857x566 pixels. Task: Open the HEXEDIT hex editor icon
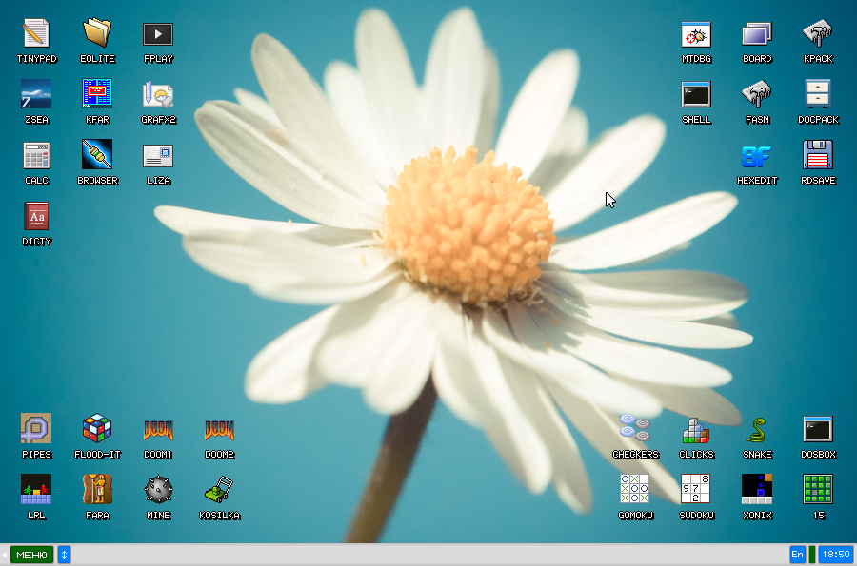pyautogui.click(x=757, y=156)
